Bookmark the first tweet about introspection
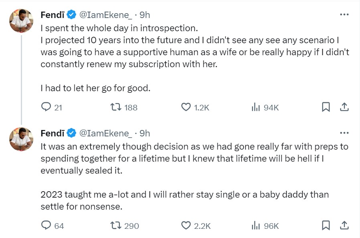The width and height of the screenshot is (360, 238). tap(326, 107)
